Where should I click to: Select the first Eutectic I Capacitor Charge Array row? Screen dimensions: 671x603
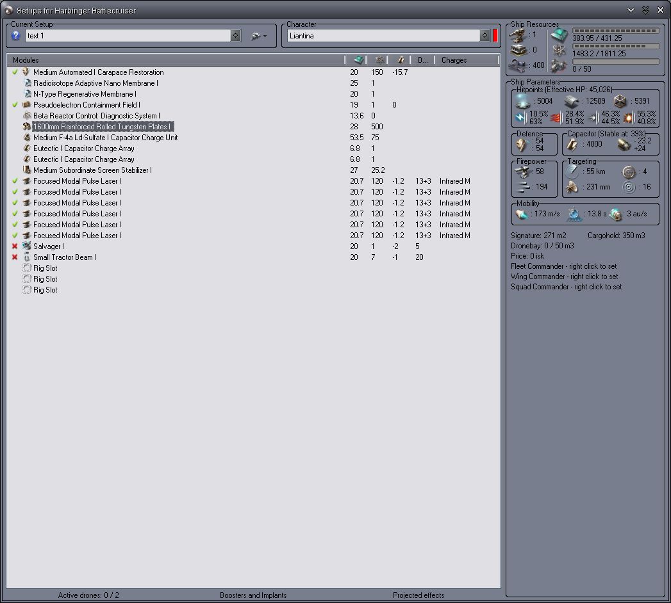coord(253,149)
